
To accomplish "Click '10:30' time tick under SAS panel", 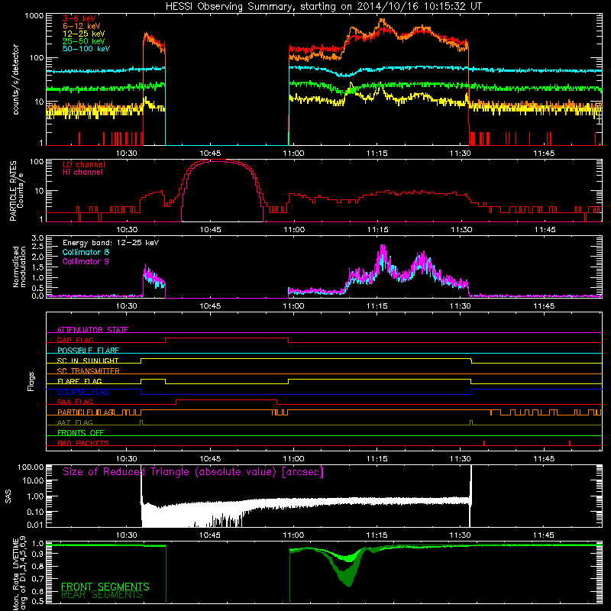I will pyautogui.click(x=127, y=535).
